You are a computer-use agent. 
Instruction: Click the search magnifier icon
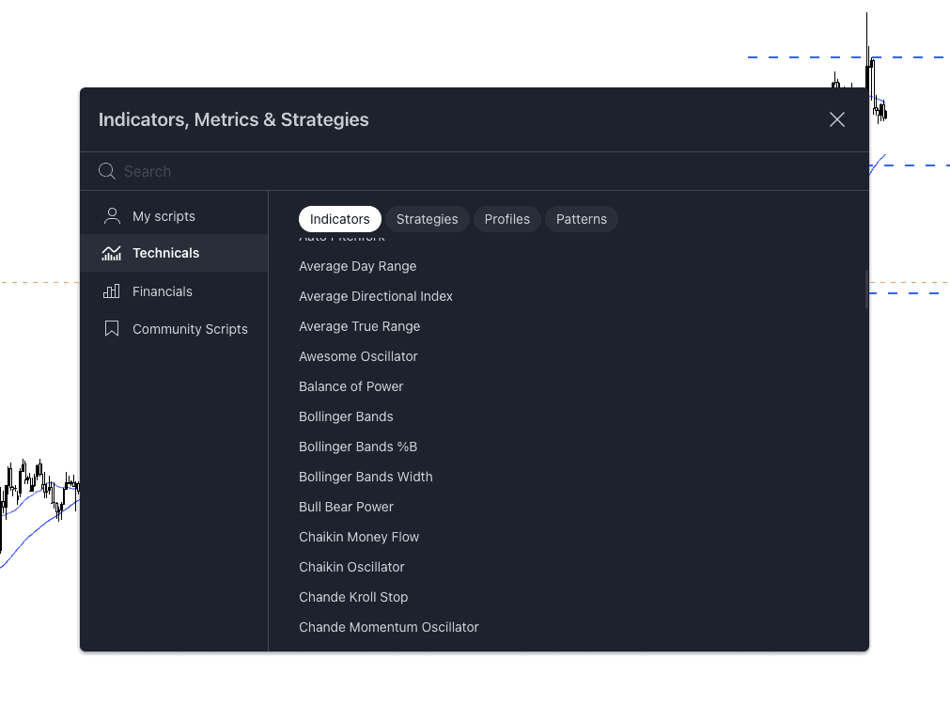[107, 171]
